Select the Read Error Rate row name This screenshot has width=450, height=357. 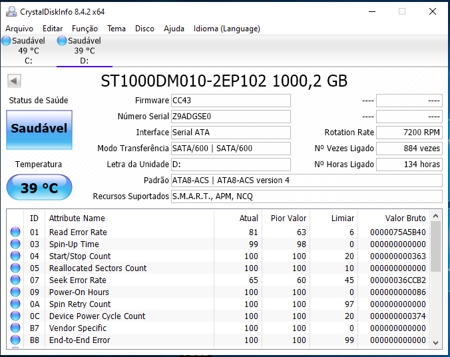click(78, 232)
